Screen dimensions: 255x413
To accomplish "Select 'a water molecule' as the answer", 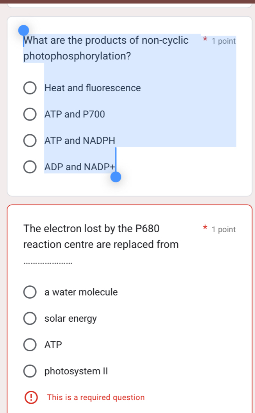I will pyautogui.click(x=30, y=292).
